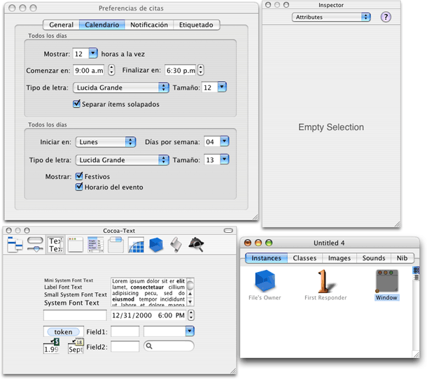This screenshot has width=427, height=379.
Task: Select the Cocoa-Text palette icon
Action: coord(55,244)
